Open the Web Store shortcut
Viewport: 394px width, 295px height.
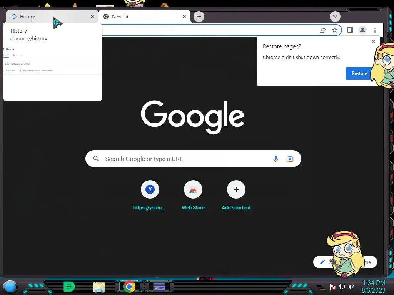coord(193,196)
